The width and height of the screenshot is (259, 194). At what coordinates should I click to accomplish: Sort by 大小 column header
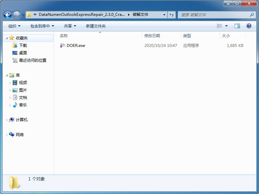tap(226, 36)
